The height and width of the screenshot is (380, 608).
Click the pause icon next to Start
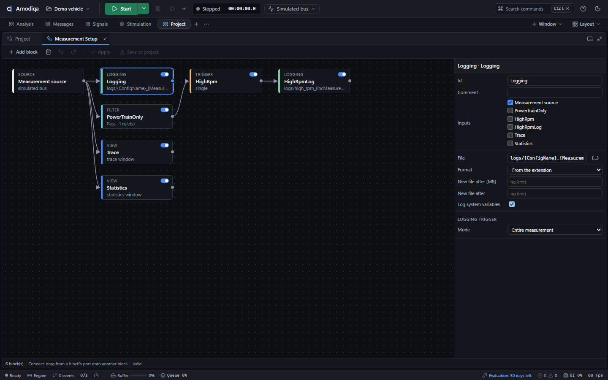pyautogui.click(x=158, y=9)
